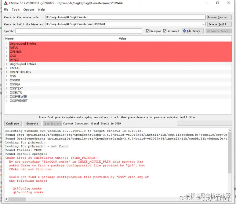Toggle the Grouped checkbox

(148, 31)
